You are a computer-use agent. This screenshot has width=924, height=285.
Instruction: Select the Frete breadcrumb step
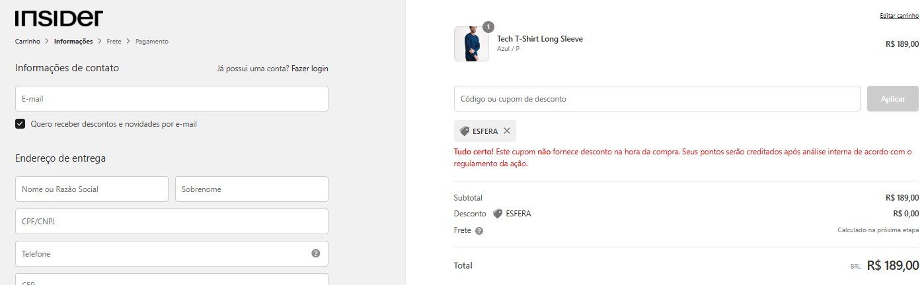point(114,42)
